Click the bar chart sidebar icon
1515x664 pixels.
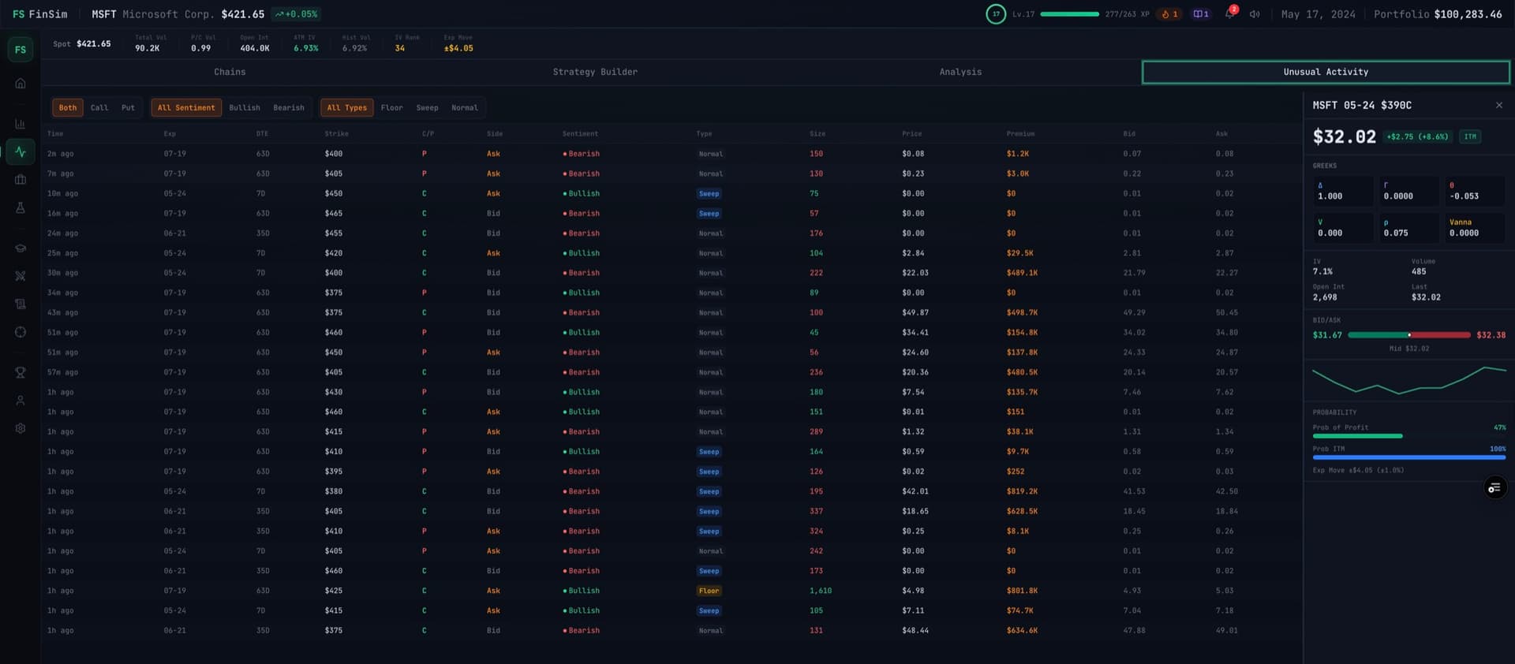click(21, 124)
